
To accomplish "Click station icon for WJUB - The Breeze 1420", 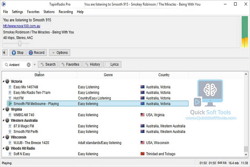I will coord(10,143).
